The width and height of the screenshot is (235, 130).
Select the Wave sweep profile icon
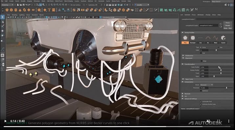click(216, 38)
